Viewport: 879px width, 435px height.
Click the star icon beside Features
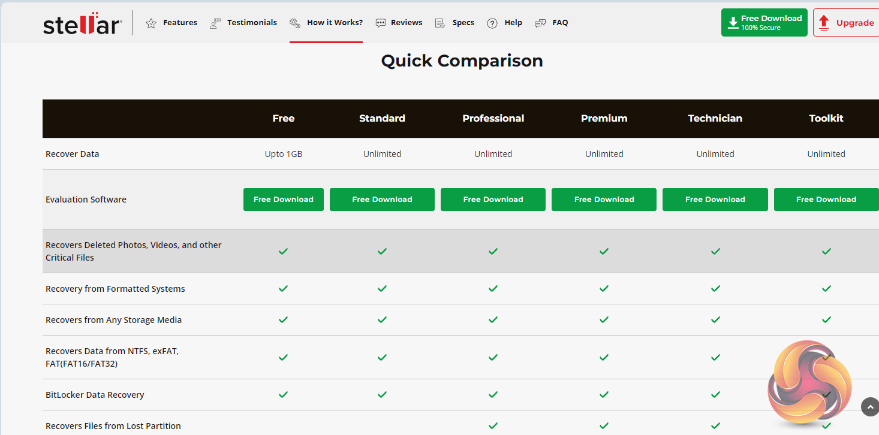point(151,23)
